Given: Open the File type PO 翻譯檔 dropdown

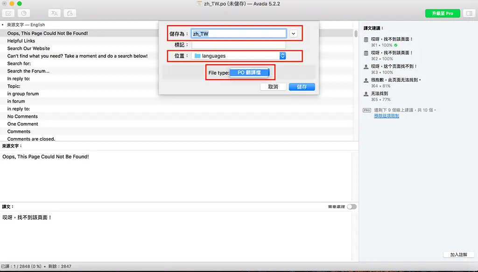Looking at the screenshot, I should pyautogui.click(x=249, y=73).
